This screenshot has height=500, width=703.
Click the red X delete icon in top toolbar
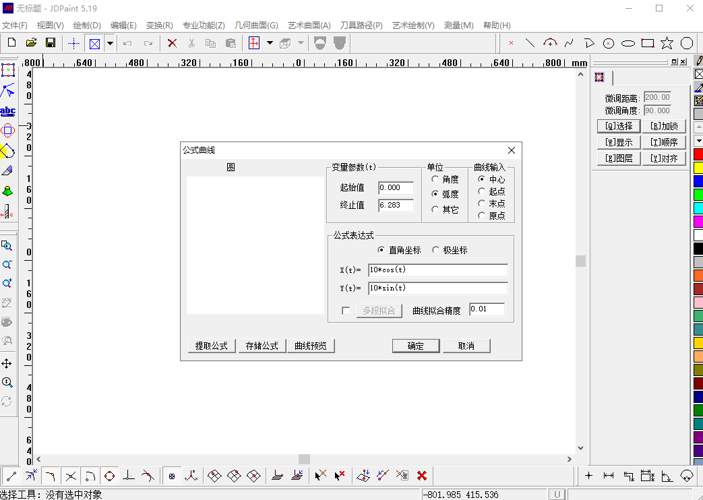(x=172, y=43)
